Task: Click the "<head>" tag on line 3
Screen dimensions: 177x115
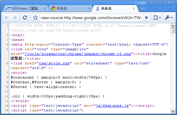Action: pyautogui.click(x=18, y=40)
